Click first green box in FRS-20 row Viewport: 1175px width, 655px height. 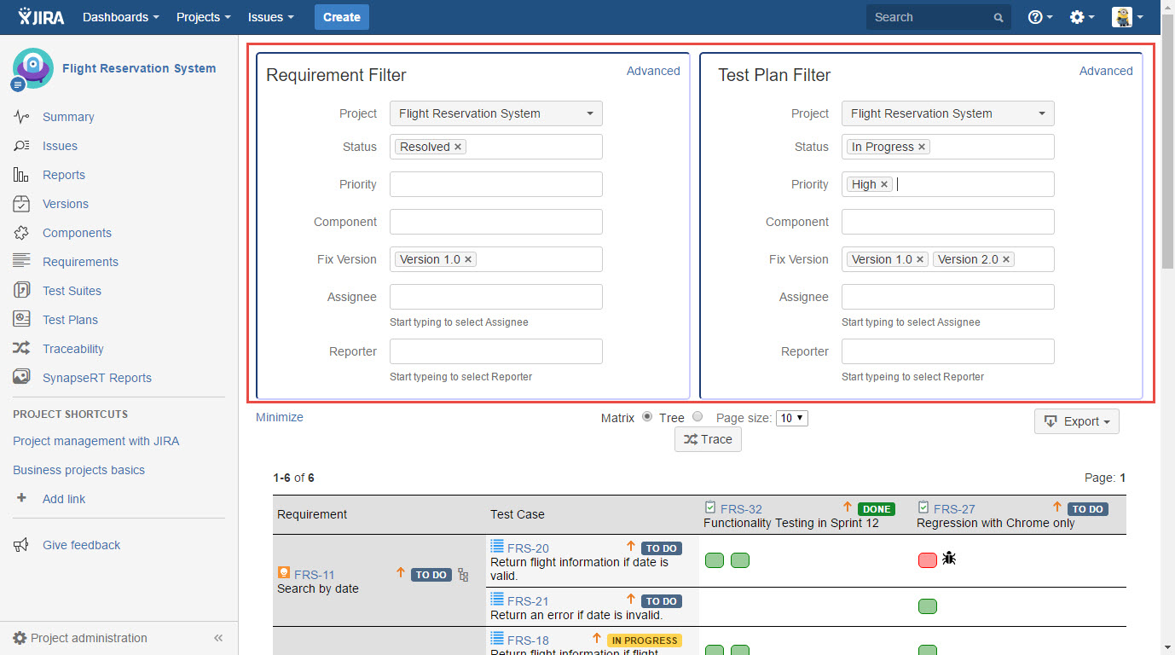(x=715, y=560)
